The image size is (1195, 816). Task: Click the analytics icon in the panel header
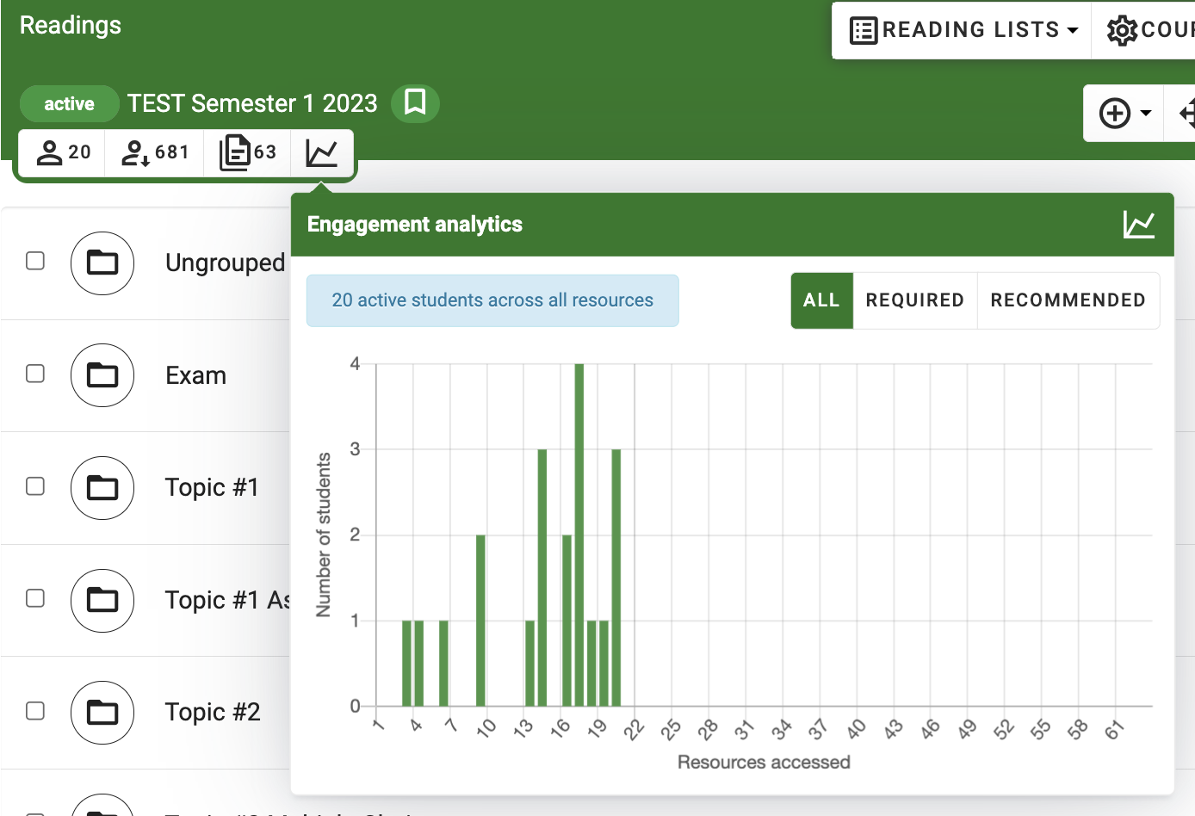click(1139, 223)
